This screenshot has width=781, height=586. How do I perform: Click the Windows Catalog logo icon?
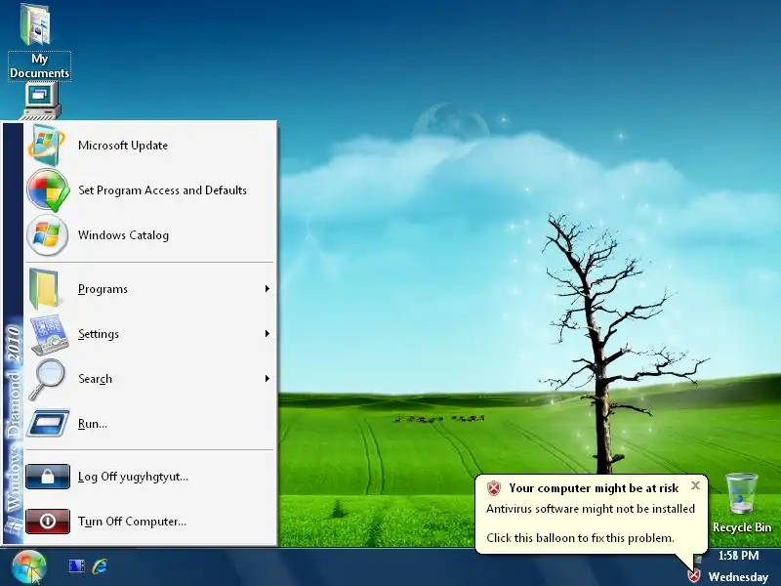click(x=47, y=234)
